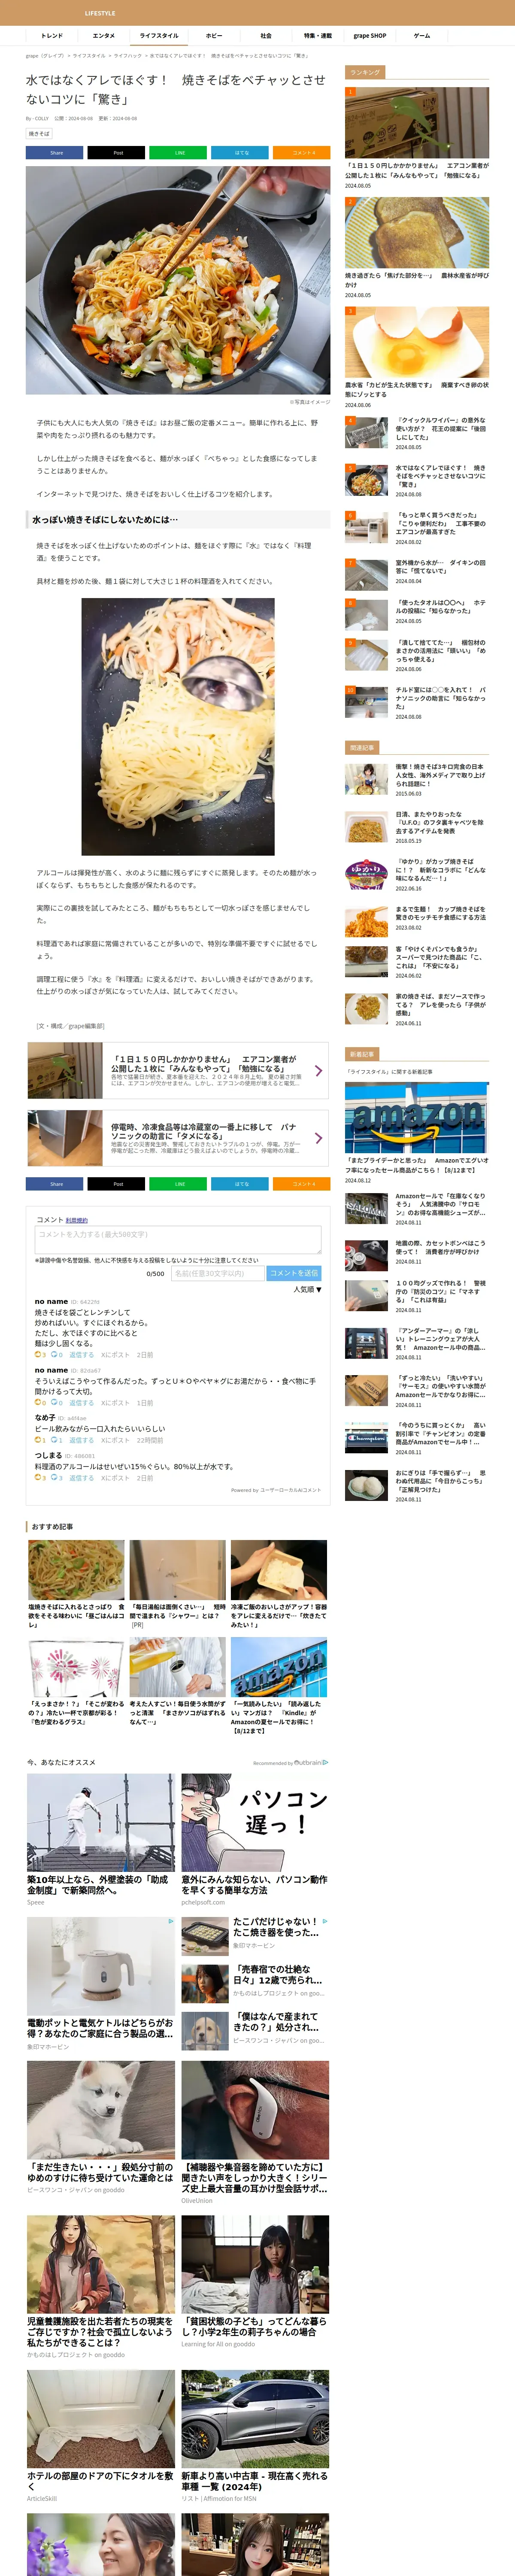The image size is (515, 2576).
Task: Open the ranking 3 egg article thumbnail
Action: tap(417, 342)
